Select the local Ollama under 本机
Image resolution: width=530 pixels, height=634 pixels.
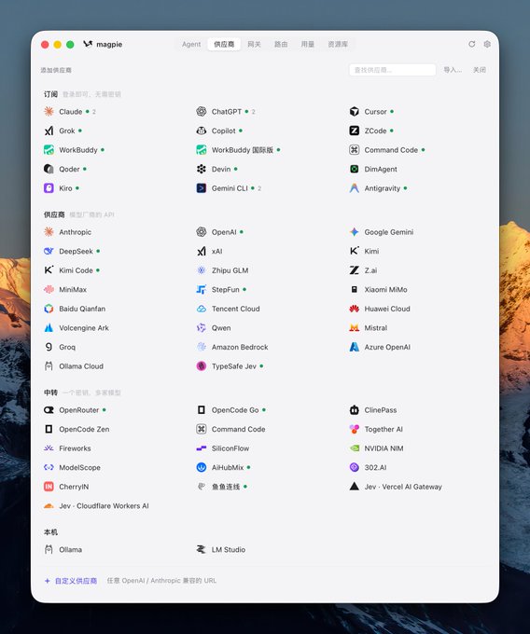(63, 549)
